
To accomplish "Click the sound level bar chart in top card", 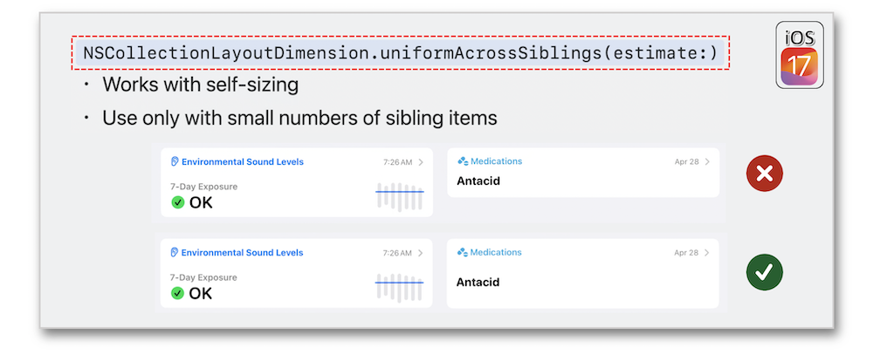I will (399, 196).
